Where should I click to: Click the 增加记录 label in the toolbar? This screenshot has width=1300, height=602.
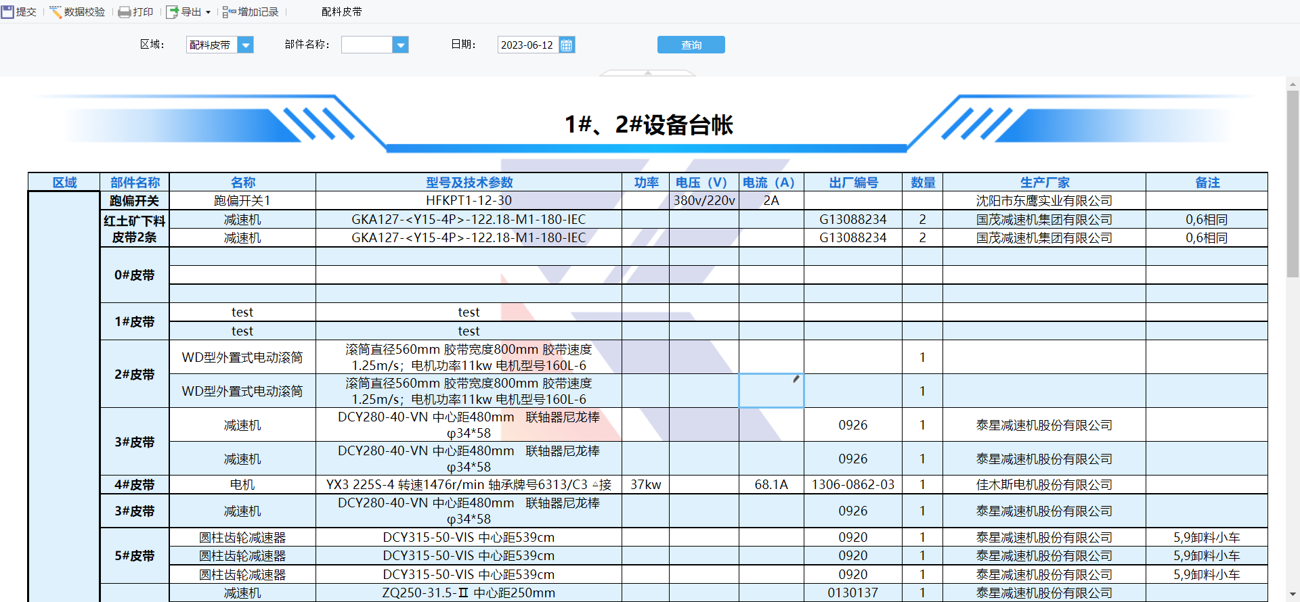pos(258,11)
